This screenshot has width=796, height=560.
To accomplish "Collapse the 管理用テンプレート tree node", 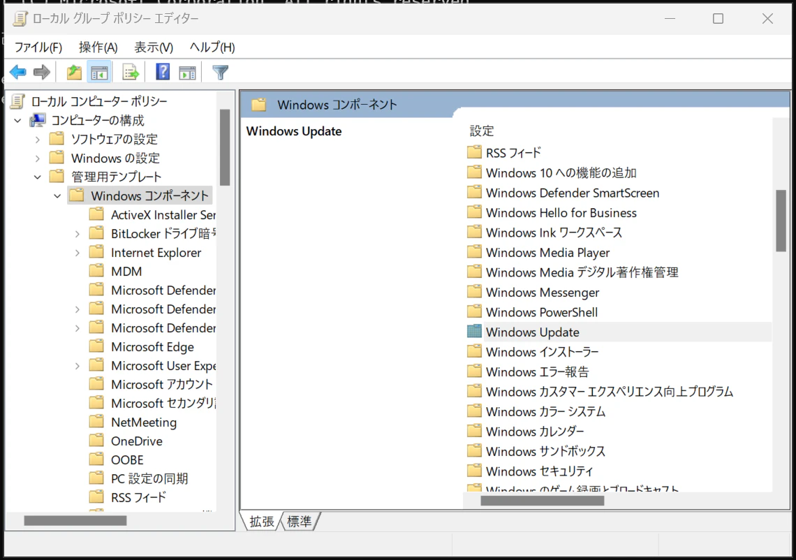I will (x=38, y=177).
